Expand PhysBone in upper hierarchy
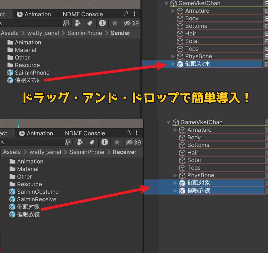 pos(173,56)
